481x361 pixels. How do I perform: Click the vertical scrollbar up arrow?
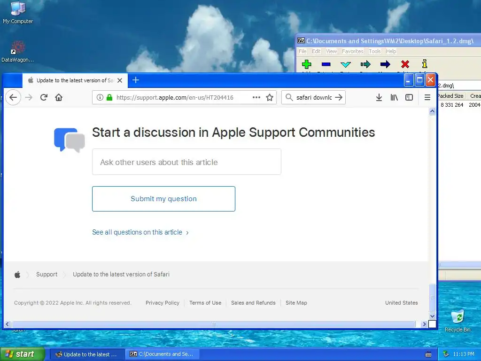432,111
